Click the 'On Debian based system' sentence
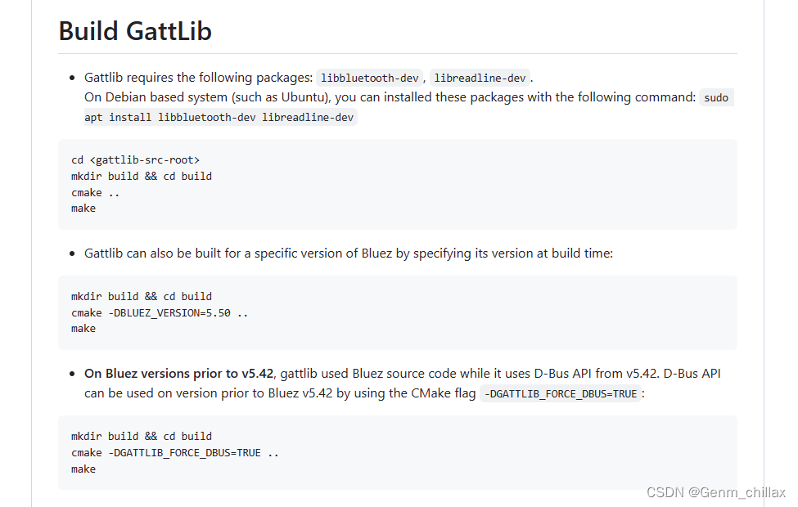 [x=390, y=97]
